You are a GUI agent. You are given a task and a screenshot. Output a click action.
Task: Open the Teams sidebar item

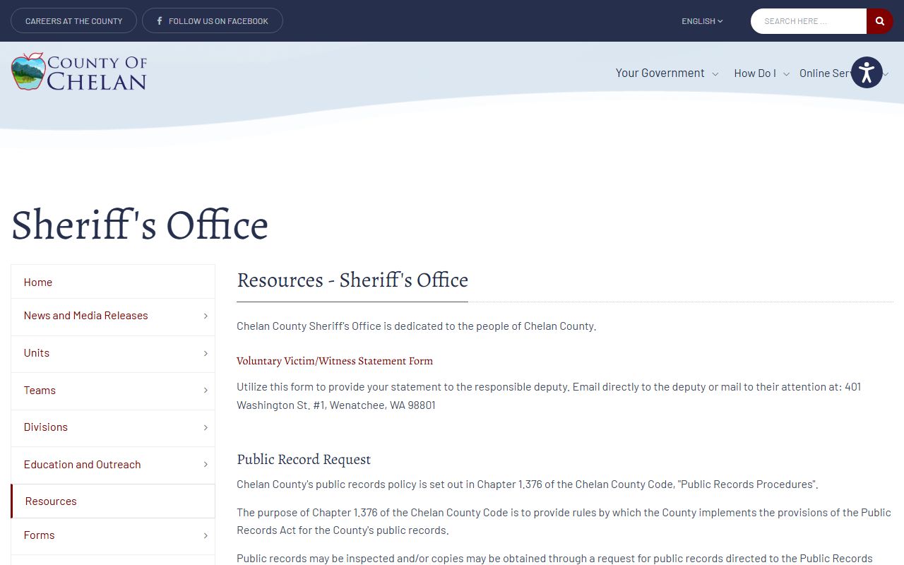point(40,390)
